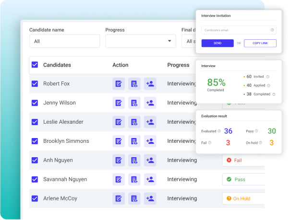Click help icon next to Evaluated

pyautogui.click(x=219, y=131)
